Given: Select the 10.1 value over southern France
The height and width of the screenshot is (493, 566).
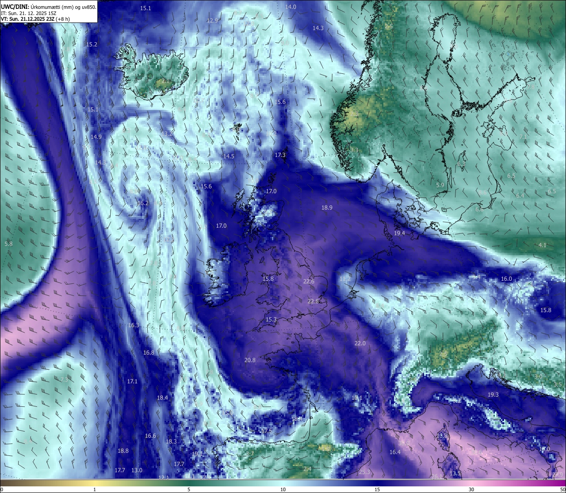Looking at the screenshot, I should [357, 397].
